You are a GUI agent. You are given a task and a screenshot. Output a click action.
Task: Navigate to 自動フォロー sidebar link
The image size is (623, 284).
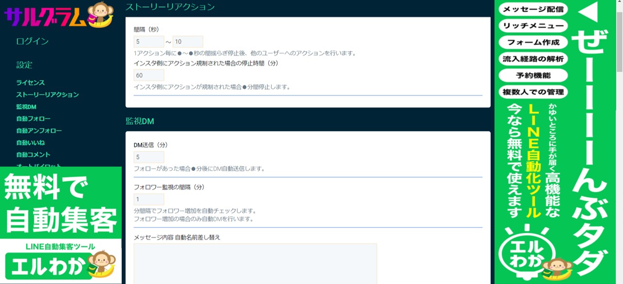(33, 119)
